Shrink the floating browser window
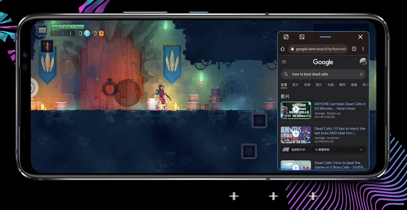The width and height of the screenshot is (407, 210). [x=302, y=37]
